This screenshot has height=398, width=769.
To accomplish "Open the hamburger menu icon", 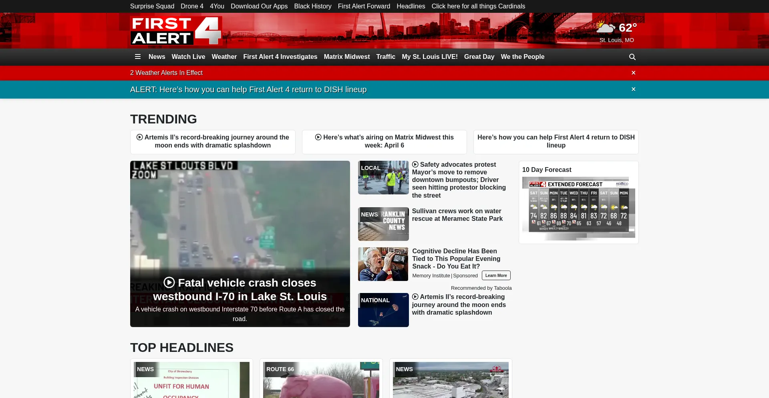I will 138,57.
